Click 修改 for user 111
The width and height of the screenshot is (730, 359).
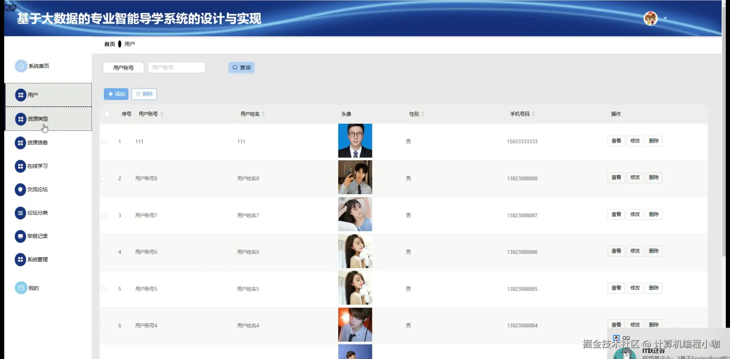pyautogui.click(x=635, y=141)
